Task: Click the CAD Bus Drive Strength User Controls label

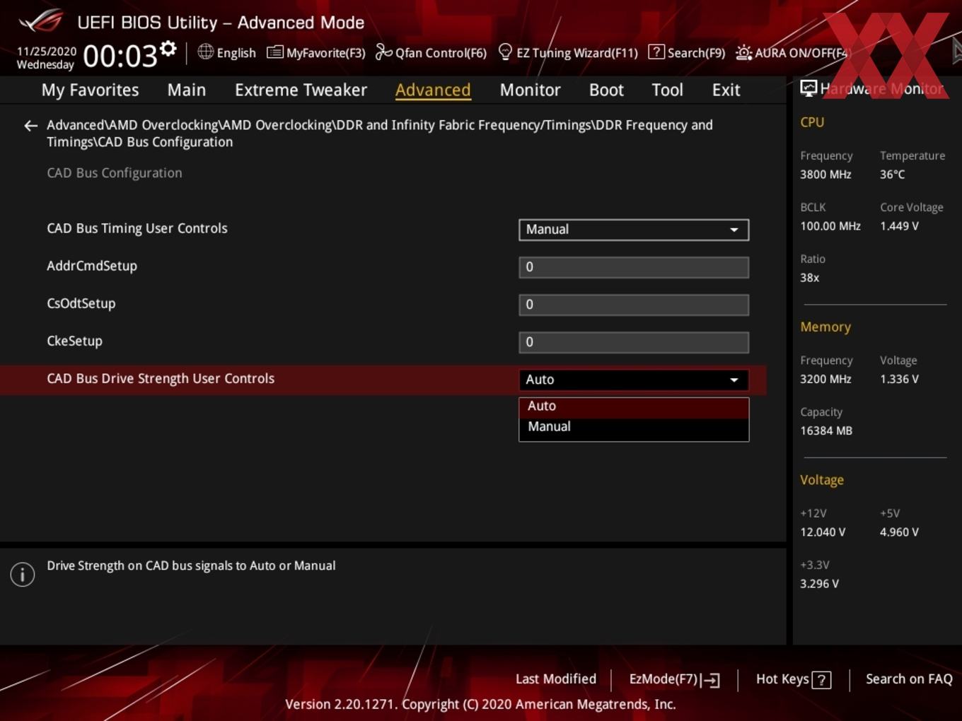Action: tap(161, 378)
